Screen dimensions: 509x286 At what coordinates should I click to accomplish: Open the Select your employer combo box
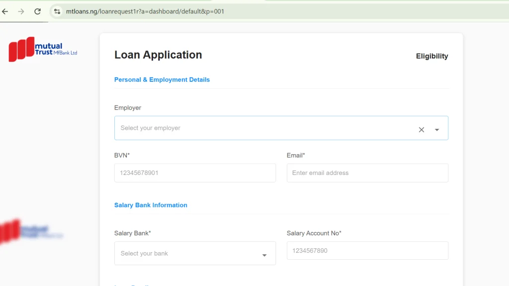[x=281, y=128]
